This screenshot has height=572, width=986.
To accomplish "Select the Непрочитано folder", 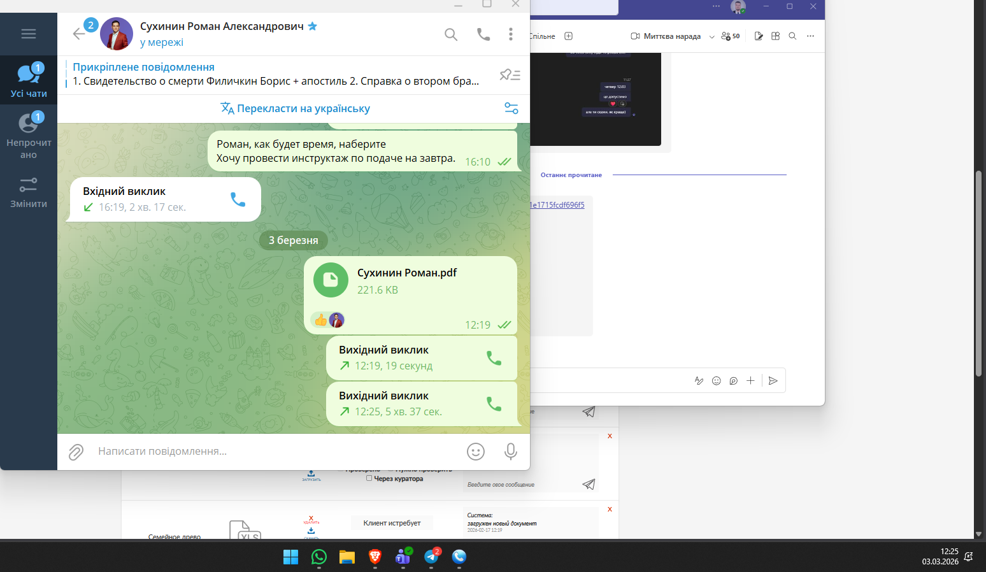I will point(29,135).
